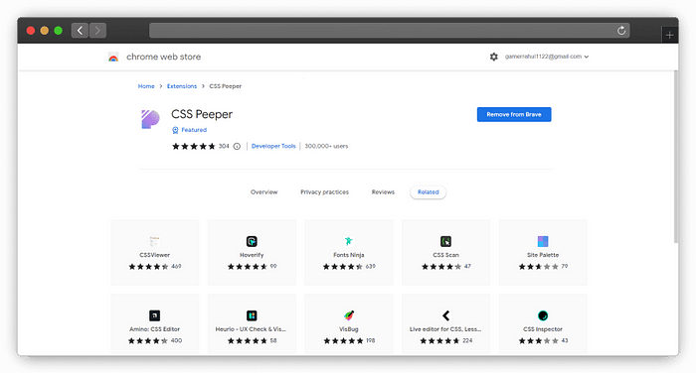This screenshot has height=373, width=696.
Task: Open the rating info circle icon
Action: tap(237, 146)
